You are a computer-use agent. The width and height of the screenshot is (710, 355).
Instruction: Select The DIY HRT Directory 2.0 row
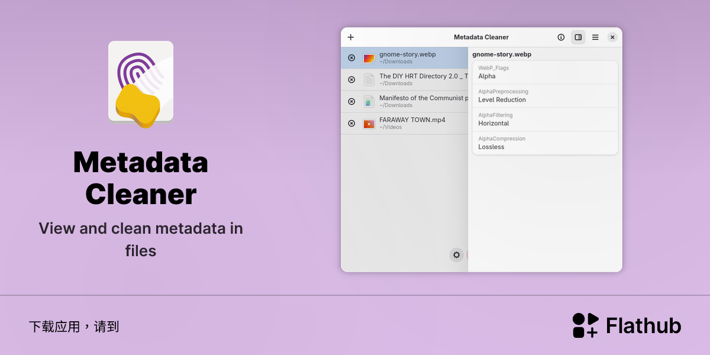(x=405, y=80)
